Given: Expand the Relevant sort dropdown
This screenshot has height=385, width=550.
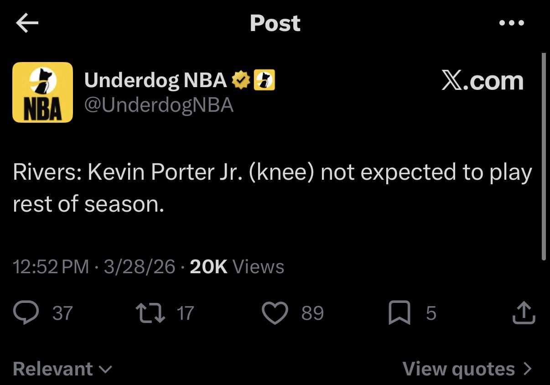Looking at the screenshot, I should (x=62, y=369).
